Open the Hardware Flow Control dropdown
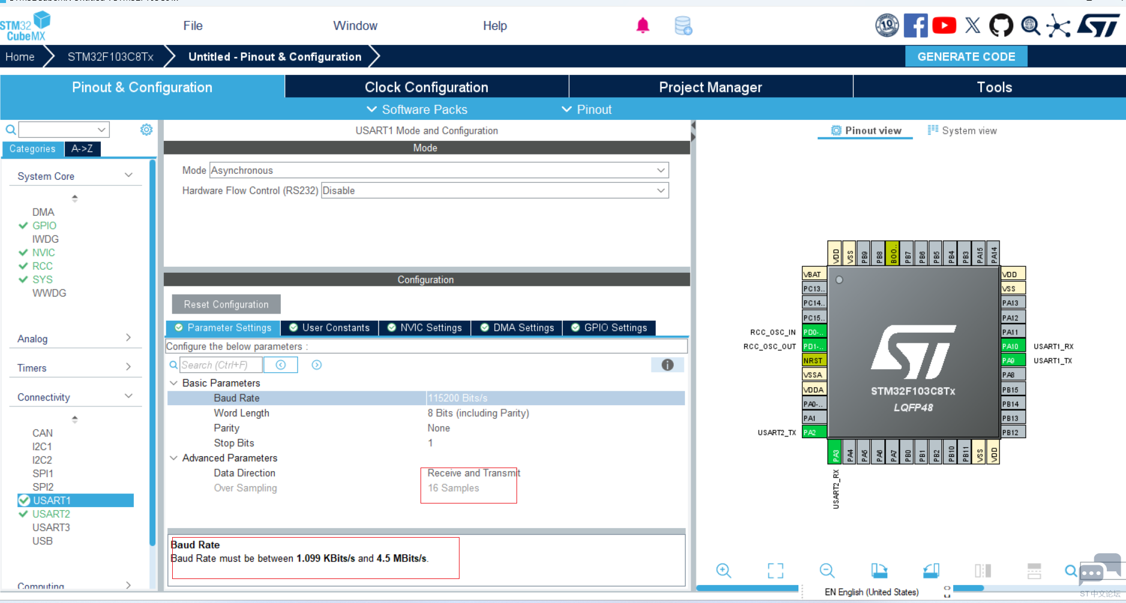Viewport: 1126px width, 603px height. 495,191
